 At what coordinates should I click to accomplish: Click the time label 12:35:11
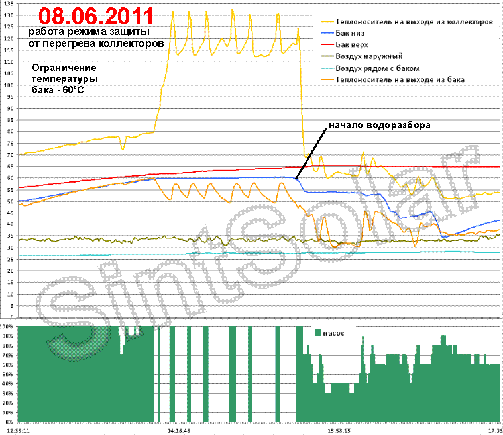point(19,431)
